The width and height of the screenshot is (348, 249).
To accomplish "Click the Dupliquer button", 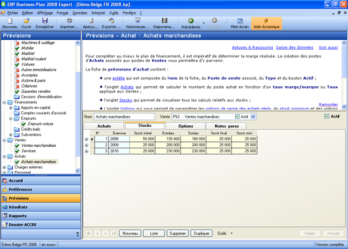I will (201, 233).
